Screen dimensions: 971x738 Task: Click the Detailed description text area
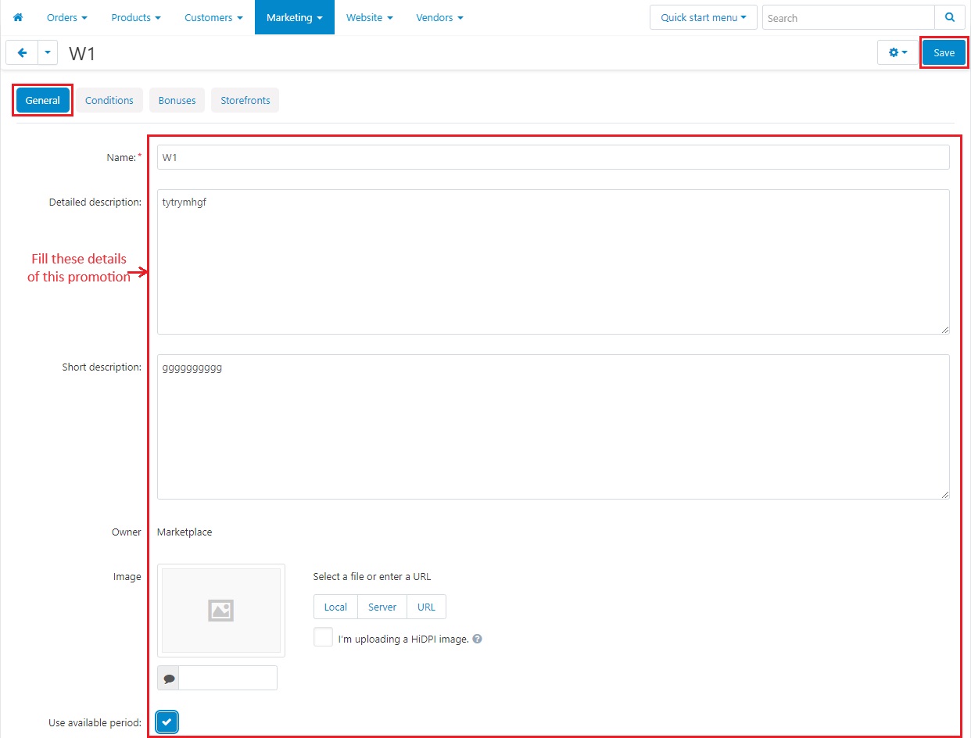pyautogui.click(x=554, y=262)
